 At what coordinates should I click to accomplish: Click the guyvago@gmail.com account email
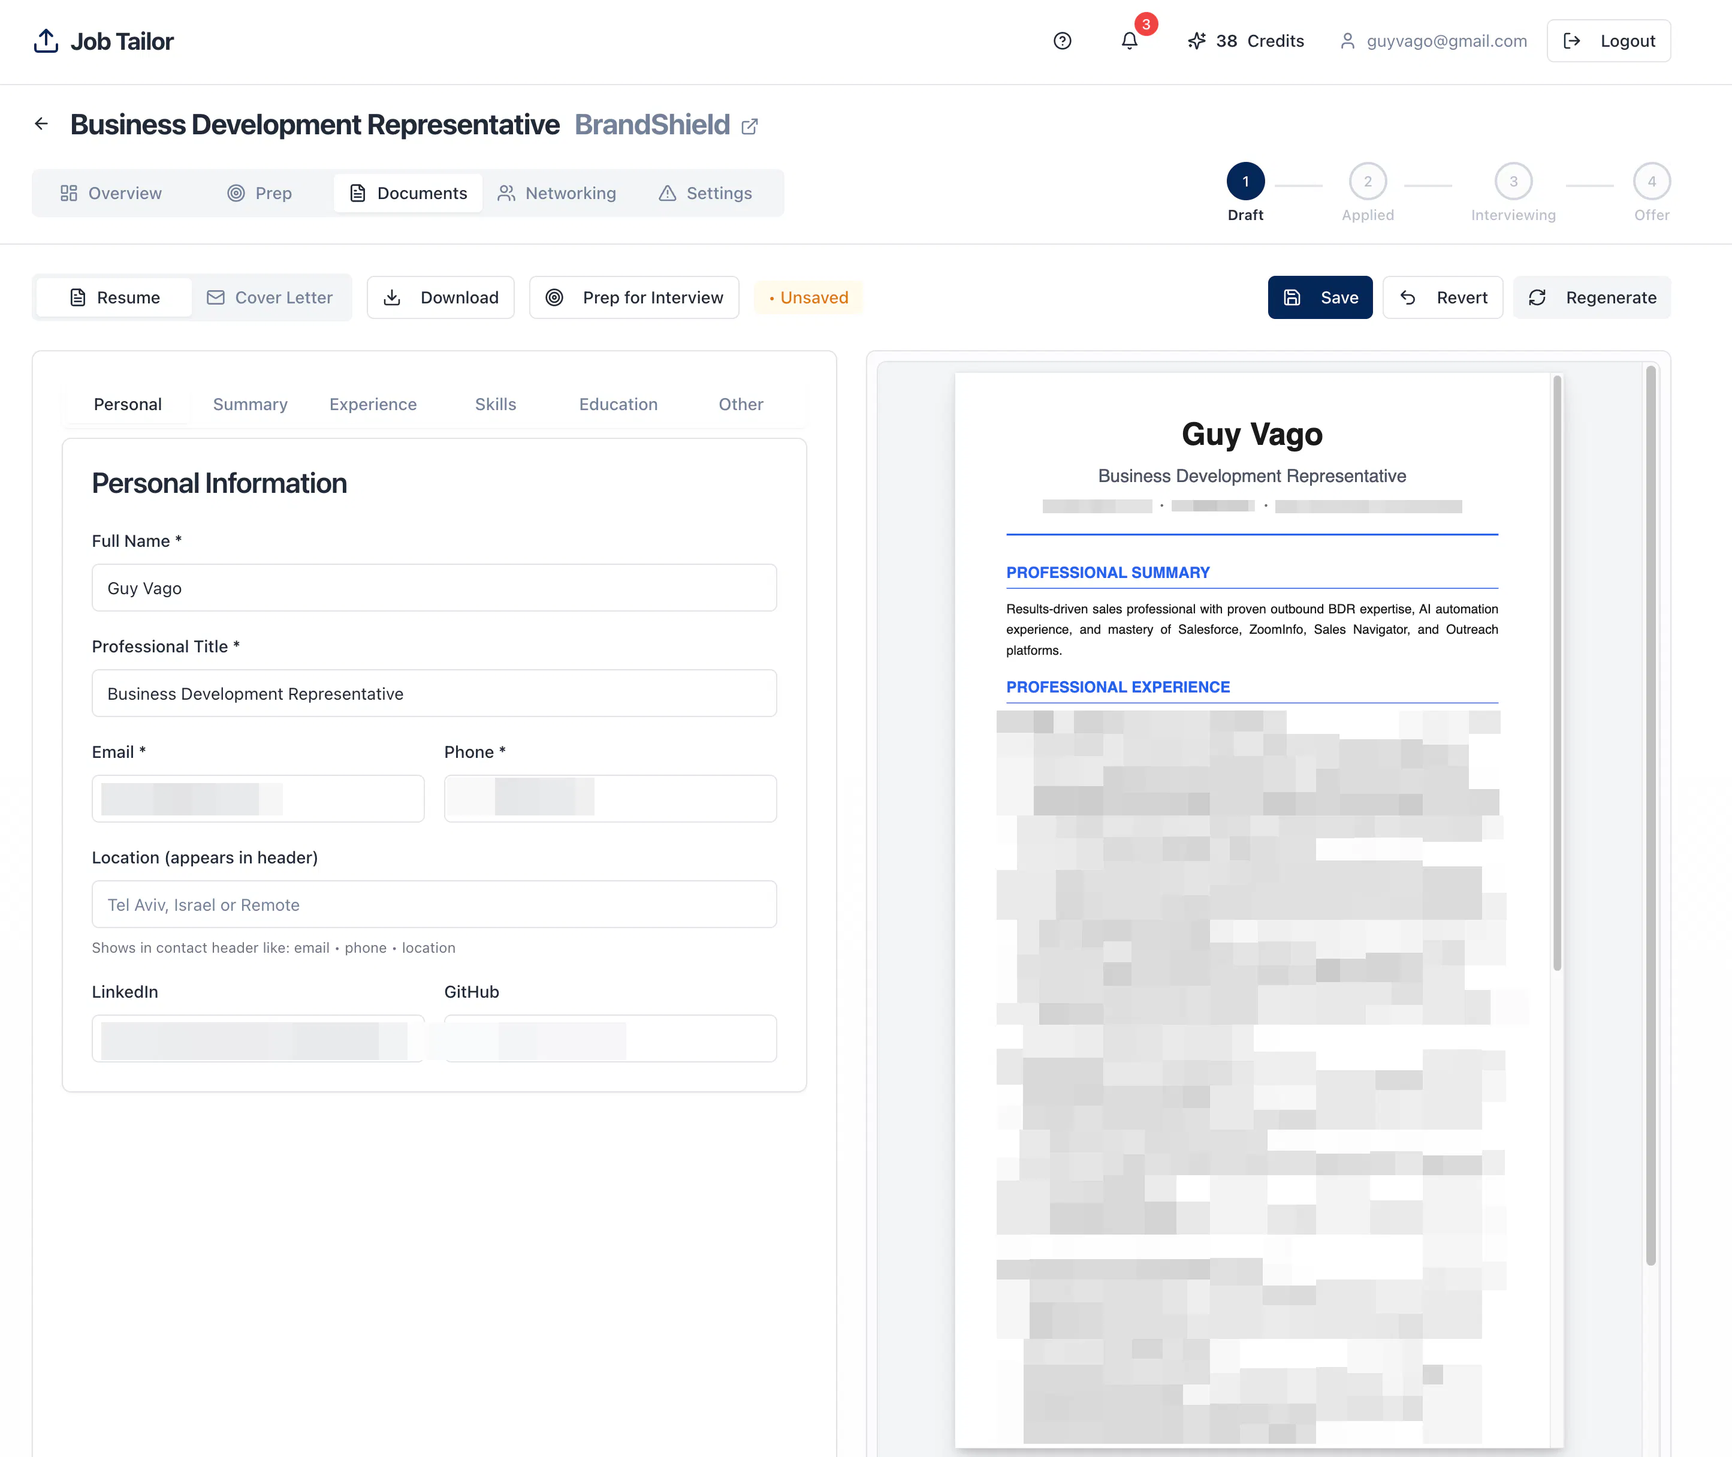click(x=1446, y=41)
